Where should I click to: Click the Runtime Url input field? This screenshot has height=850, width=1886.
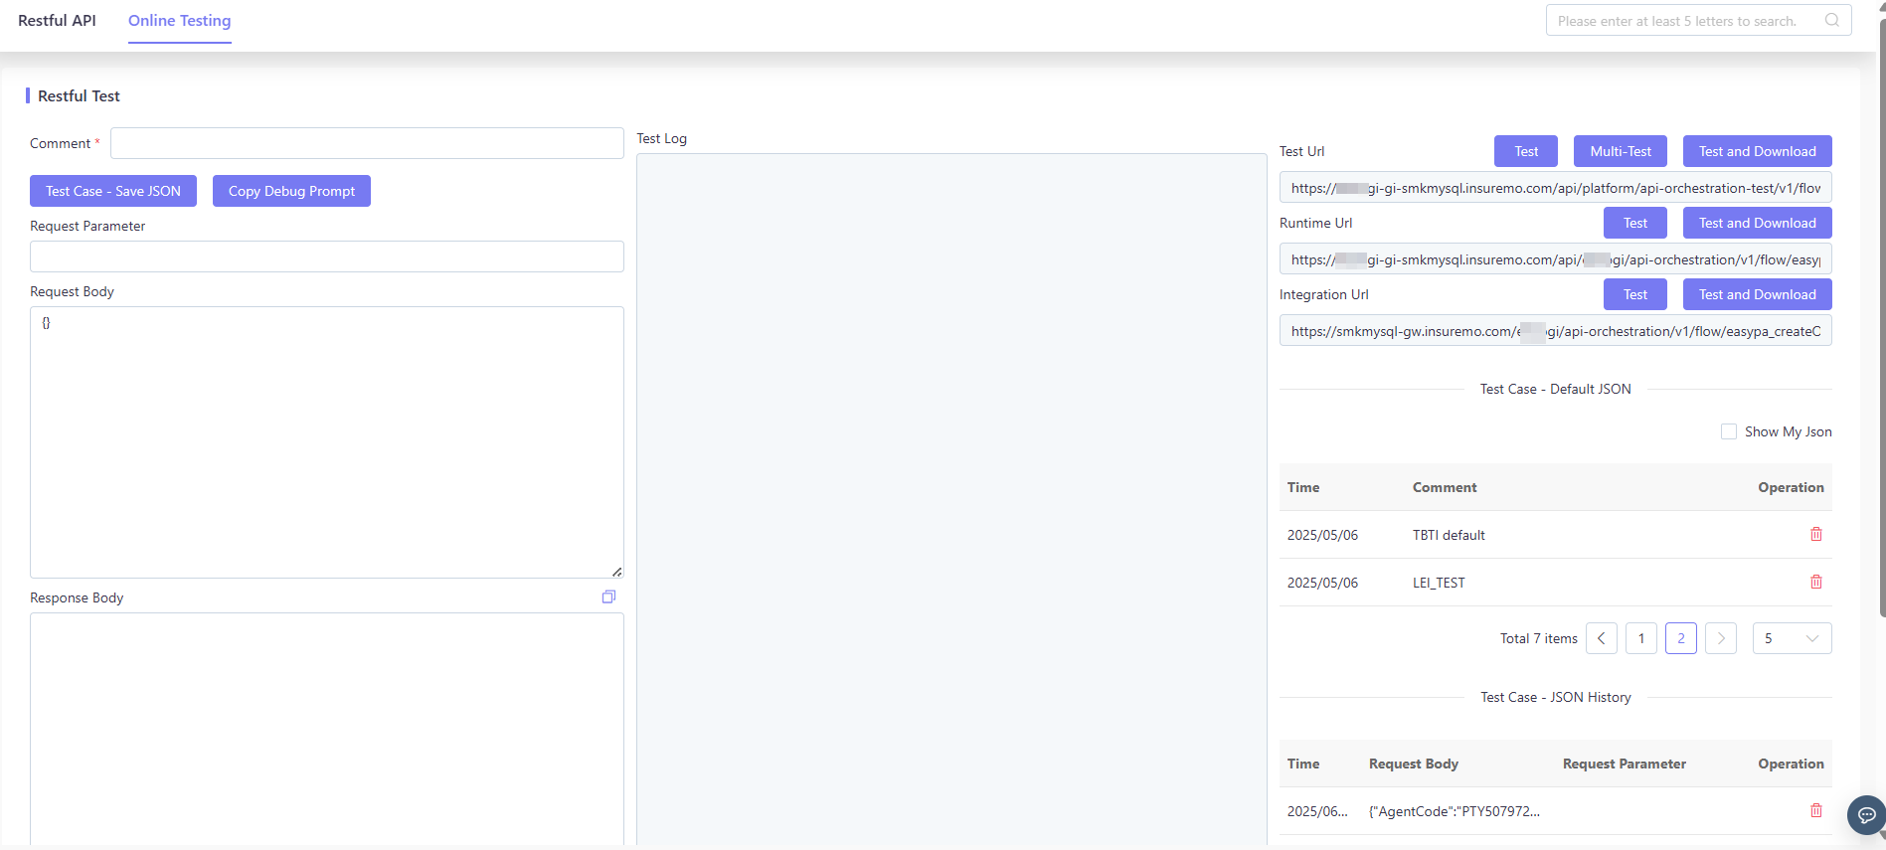[1556, 259]
